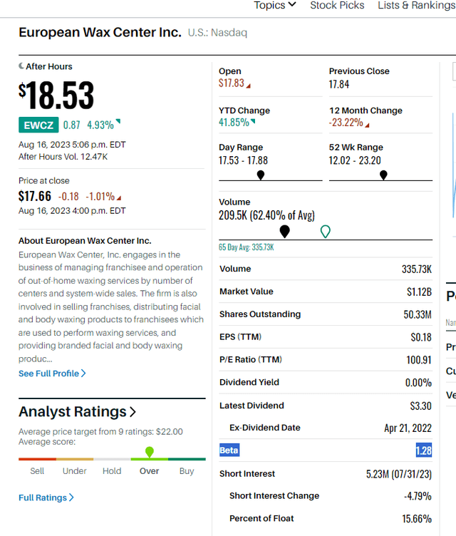Click the After Hours moon icon
The width and height of the screenshot is (456, 536).
point(21,66)
